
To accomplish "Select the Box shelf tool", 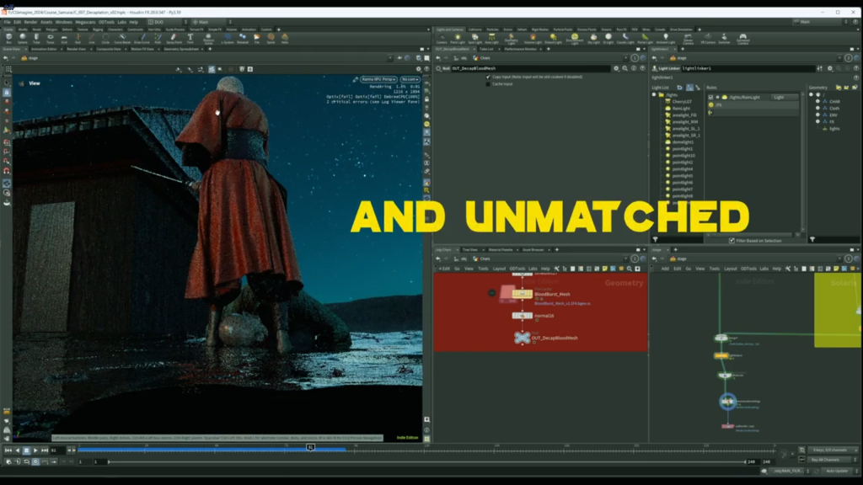I will click(x=8, y=38).
